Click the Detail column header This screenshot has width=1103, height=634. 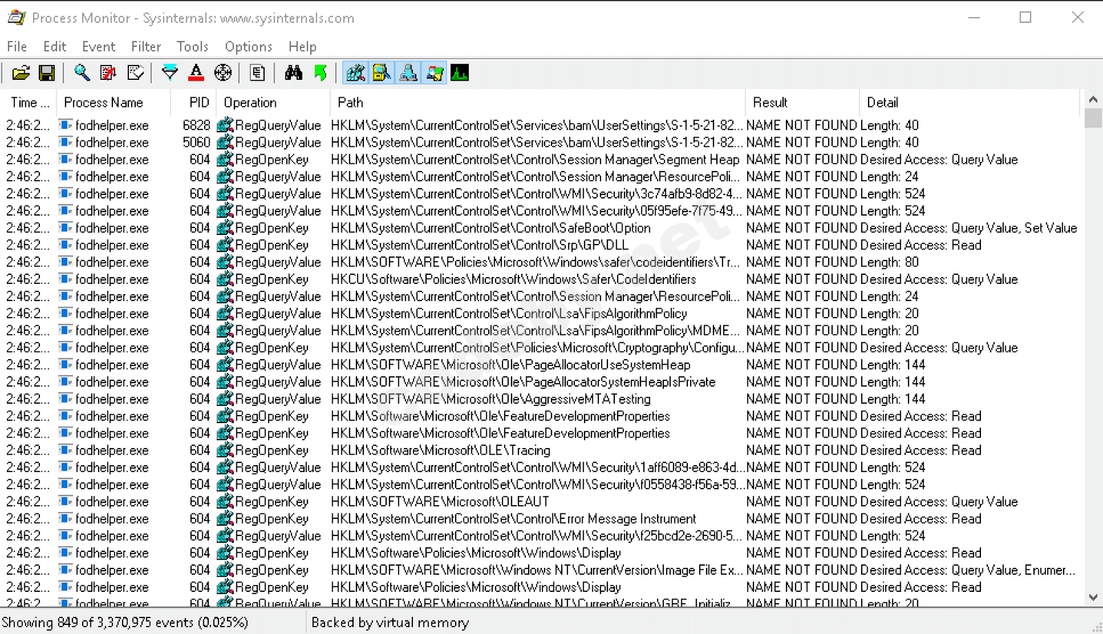[x=969, y=103]
